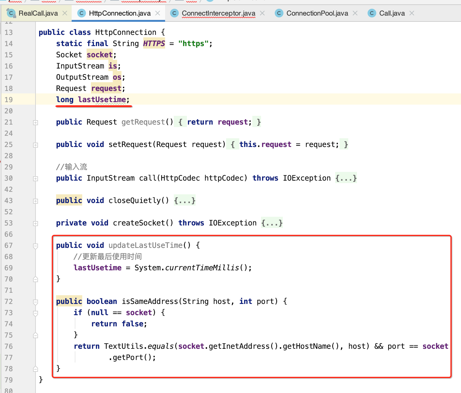Image resolution: width=461 pixels, height=393 pixels.
Task: Click the //输入流 comment
Action: (72, 167)
